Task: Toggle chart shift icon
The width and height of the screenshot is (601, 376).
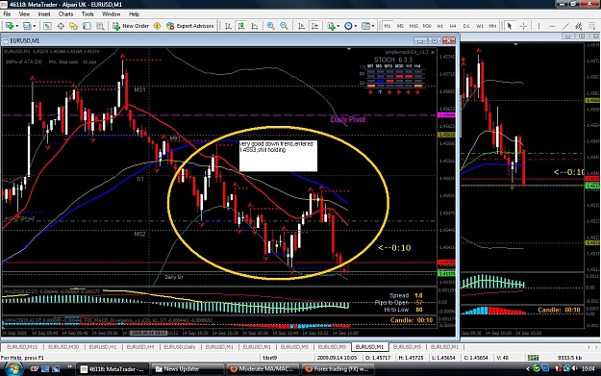Action: (314, 26)
